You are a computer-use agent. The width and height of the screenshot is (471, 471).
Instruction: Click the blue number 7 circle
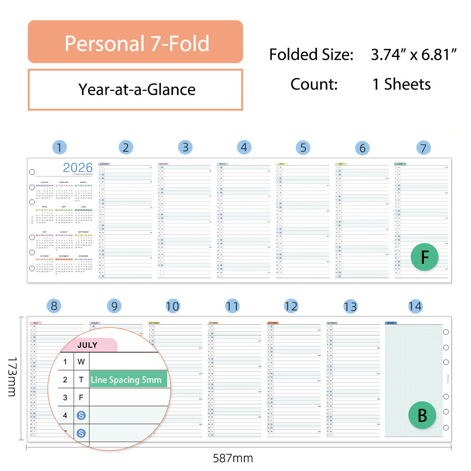coord(423,148)
